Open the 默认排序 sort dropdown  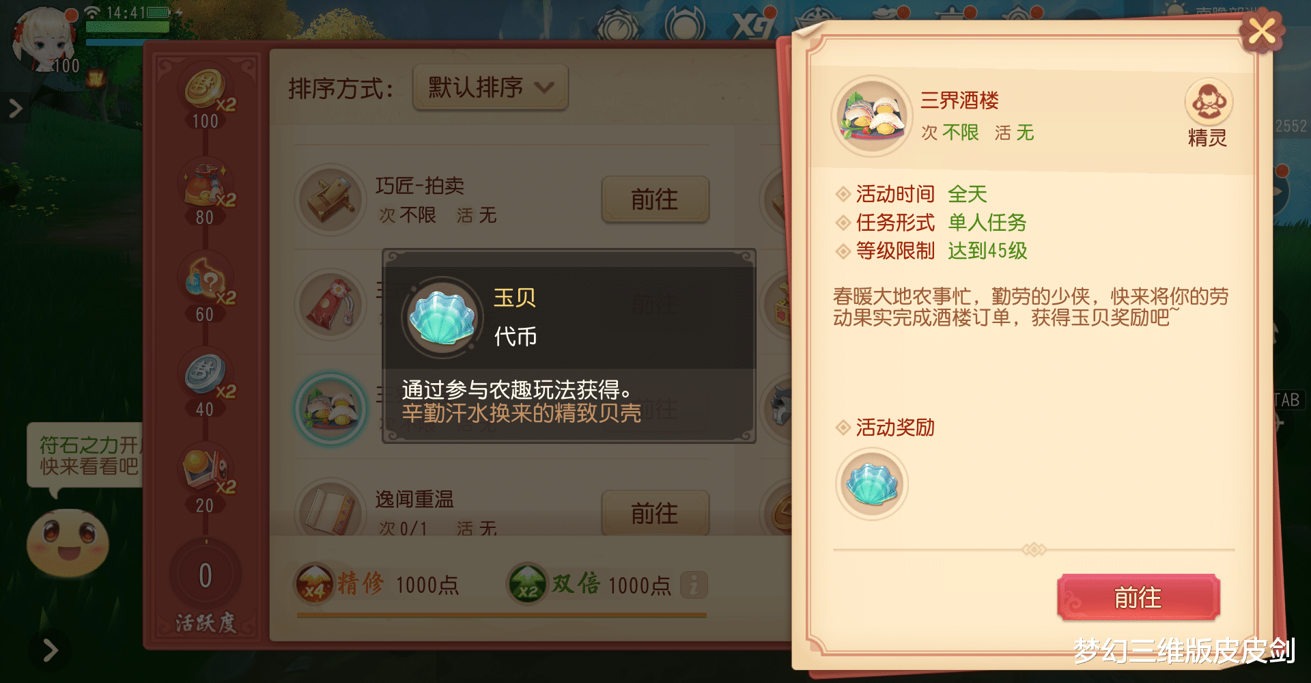coord(490,87)
